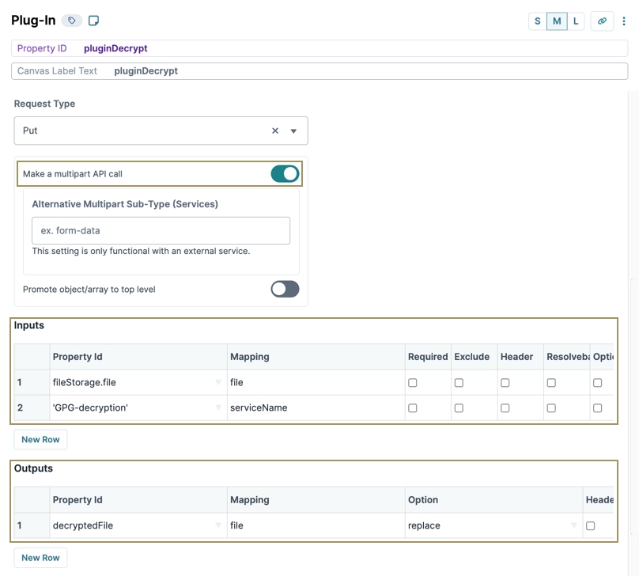Click the Outputs section heading
Viewport: 639px width, 576px height.
coord(34,468)
